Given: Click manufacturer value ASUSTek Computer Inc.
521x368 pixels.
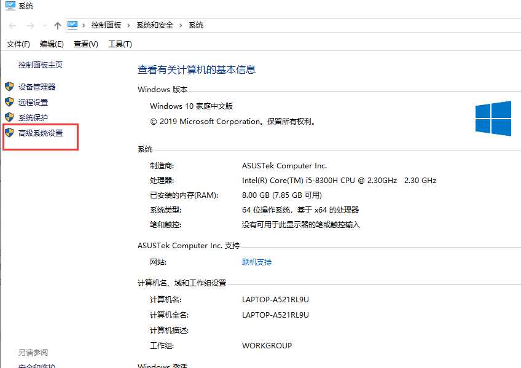Looking at the screenshot, I should [x=284, y=166].
